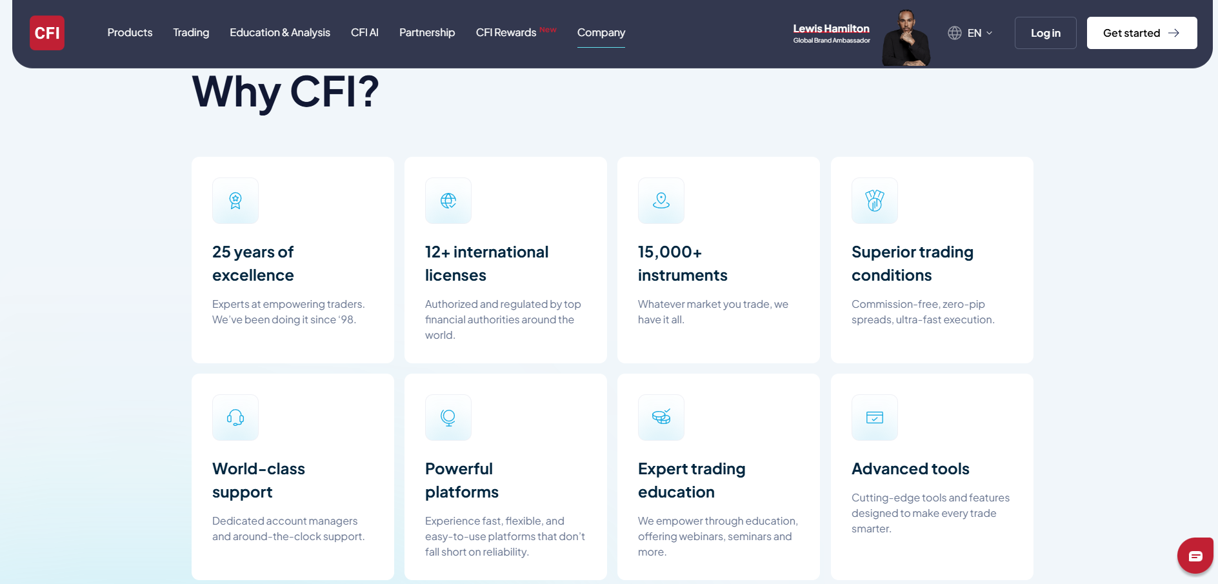Click 'Powerful platforms' heading
This screenshot has height=584, width=1218.
click(462, 480)
